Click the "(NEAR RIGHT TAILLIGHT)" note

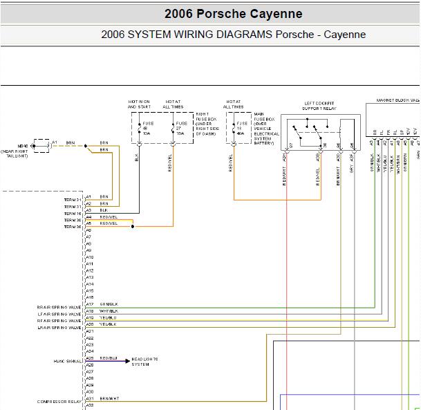(x=15, y=153)
